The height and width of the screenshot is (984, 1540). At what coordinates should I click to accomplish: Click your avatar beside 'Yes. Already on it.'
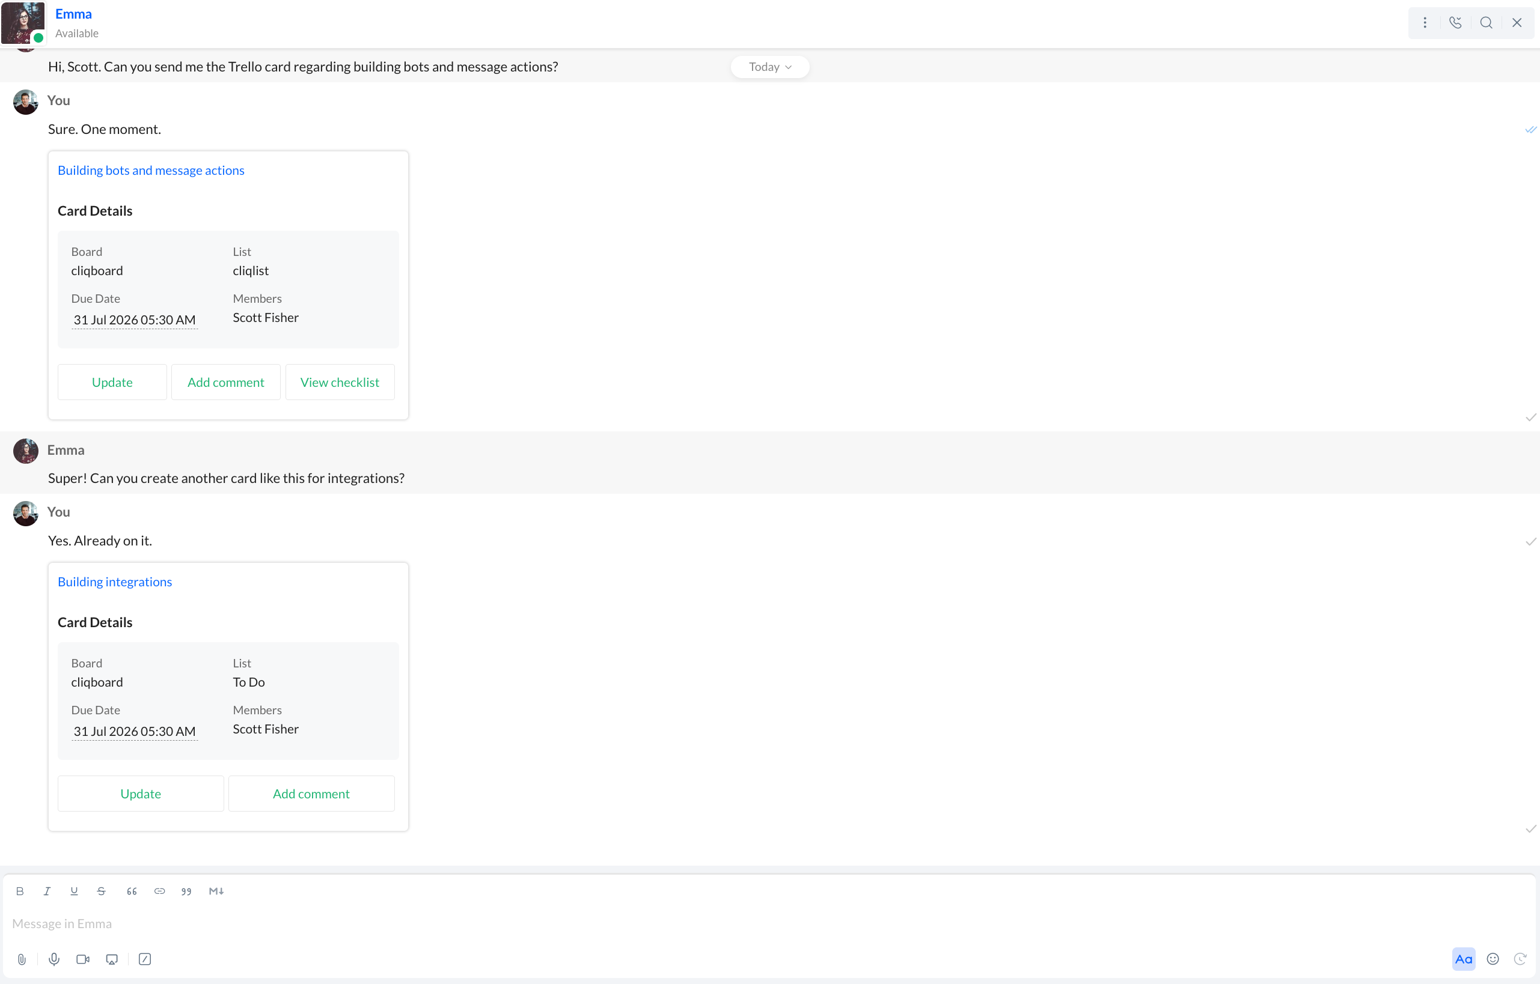coord(26,514)
